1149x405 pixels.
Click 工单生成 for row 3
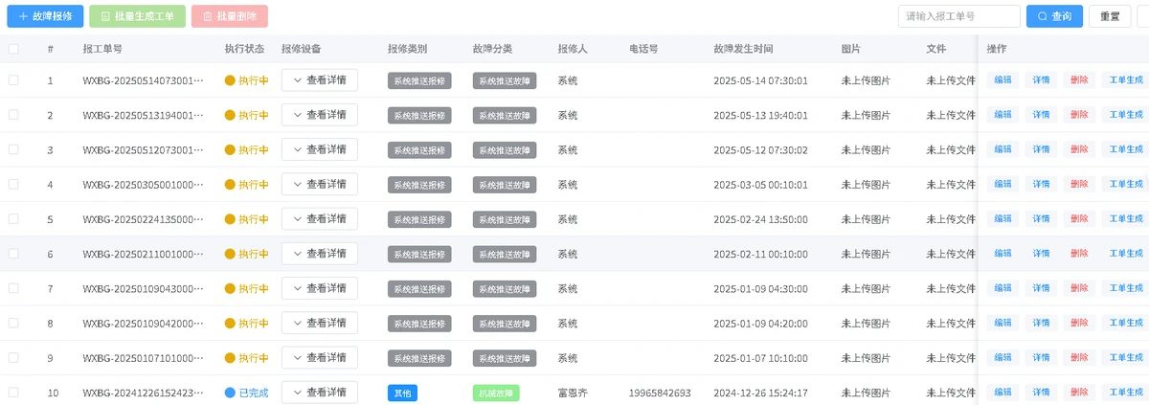tap(1126, 149)
